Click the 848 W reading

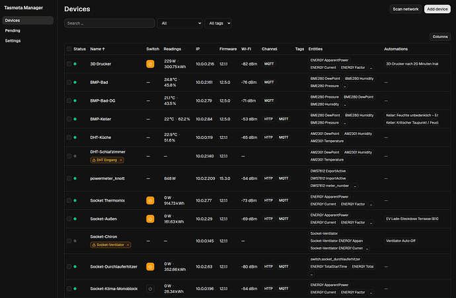point(170,178)
